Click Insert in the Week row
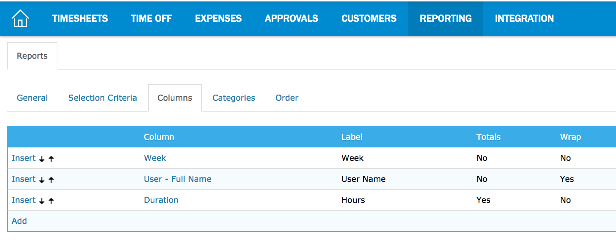The height and width of the screenshot is (242, 616). (x=24, y=158)
